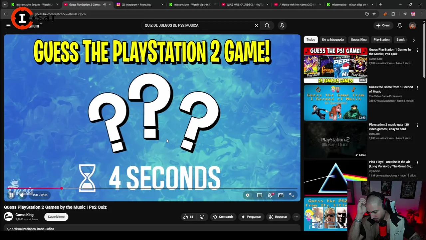Open the browser profile avatar

click(413, 14)
